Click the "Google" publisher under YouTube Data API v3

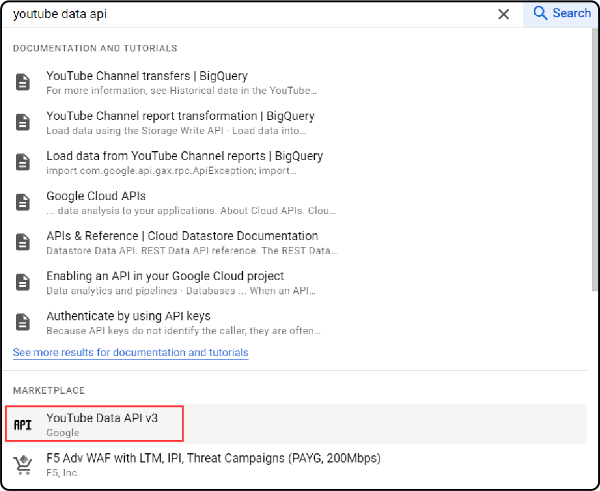[63, 433]
